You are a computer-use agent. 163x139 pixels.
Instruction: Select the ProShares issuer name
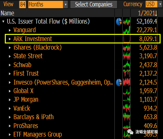[26, 126]
